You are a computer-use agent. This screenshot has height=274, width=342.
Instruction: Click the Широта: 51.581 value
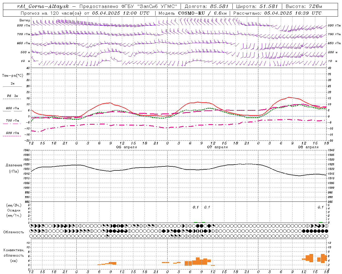pyautogui.click(x=257, y=6)
